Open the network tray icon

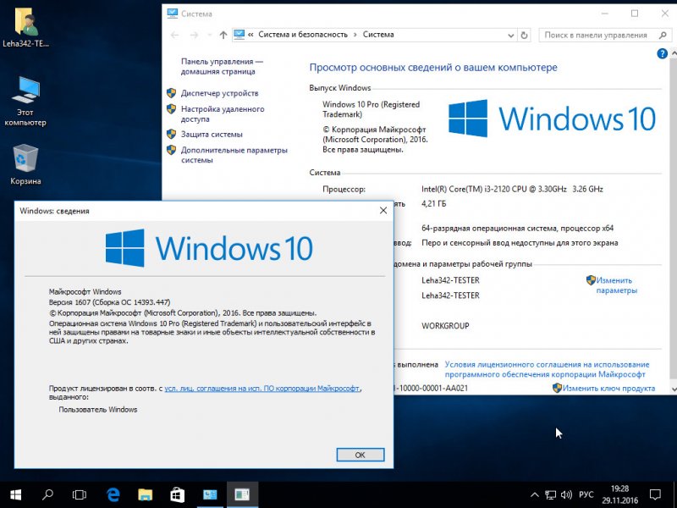pos(551,494)
